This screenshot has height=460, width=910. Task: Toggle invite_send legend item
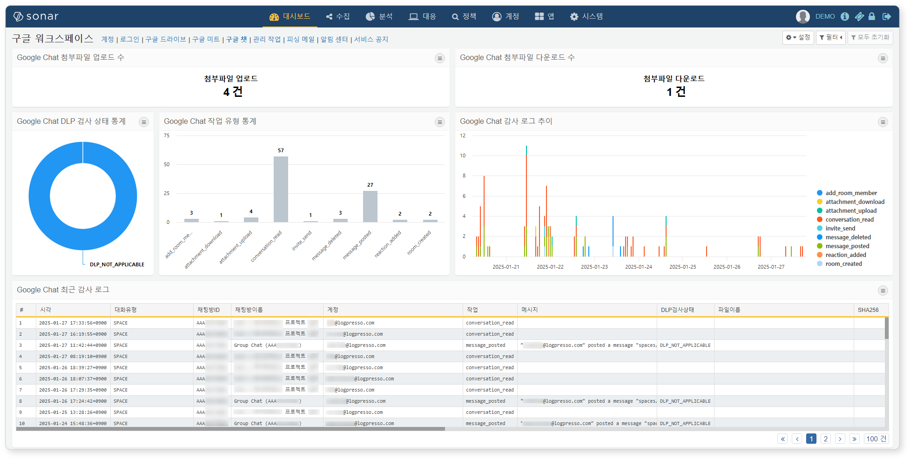836,229
